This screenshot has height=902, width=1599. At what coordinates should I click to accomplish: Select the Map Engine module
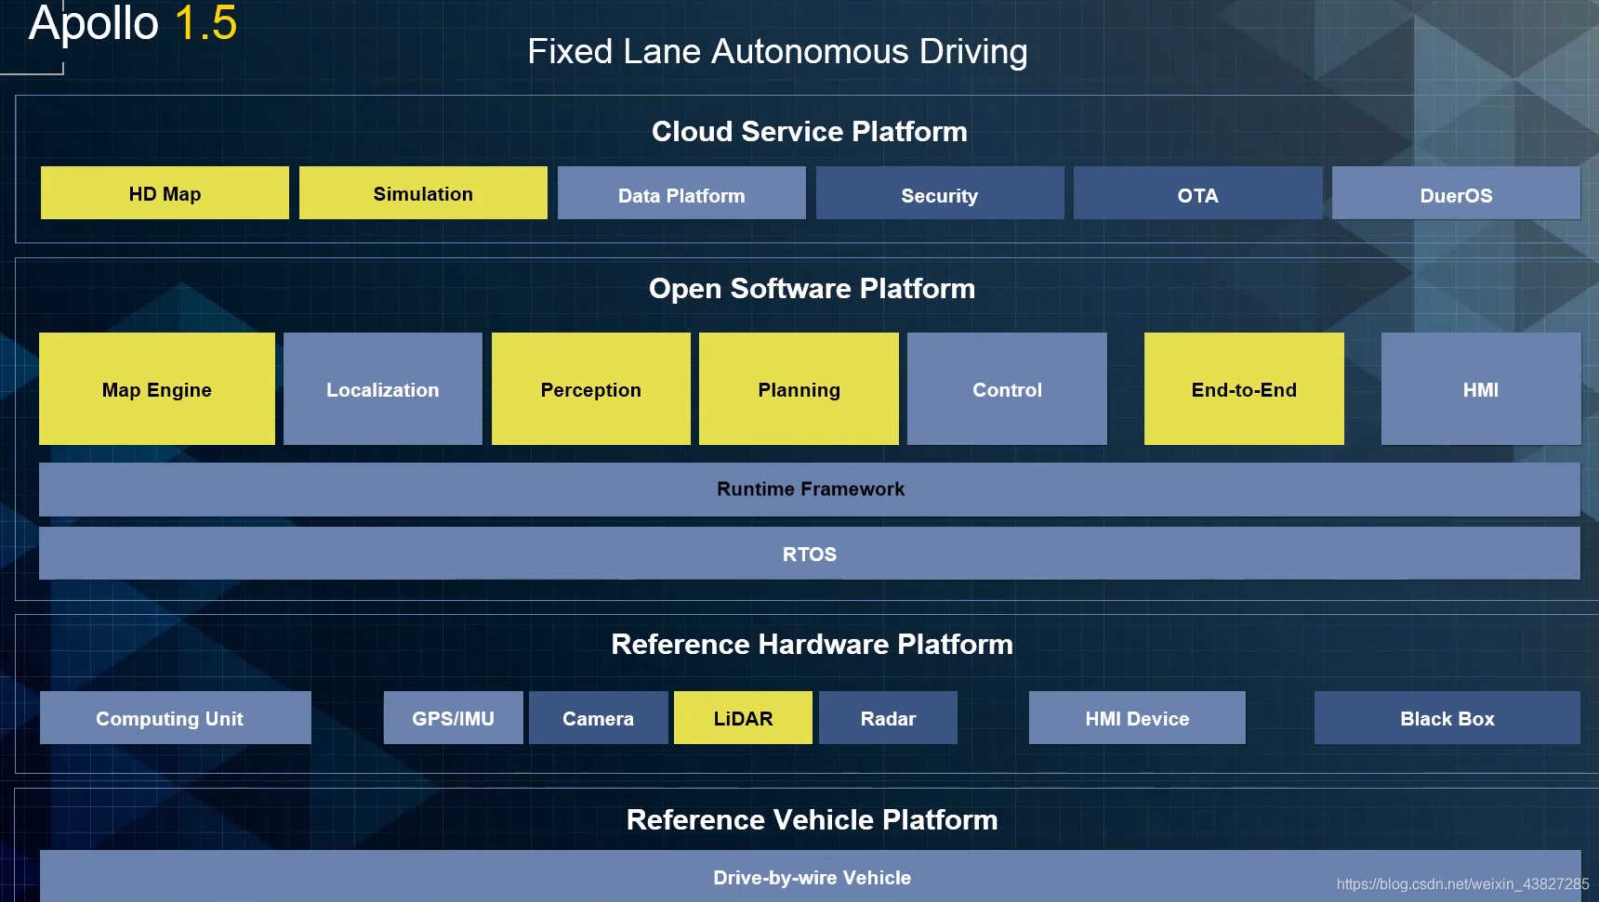(157, 389)
